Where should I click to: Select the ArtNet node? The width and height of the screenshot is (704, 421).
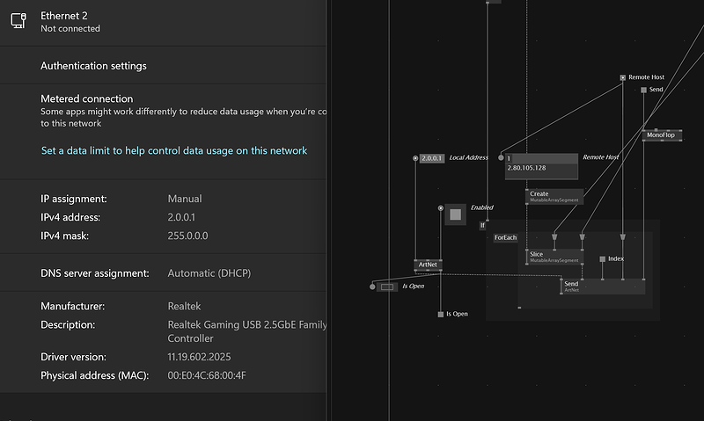click(428, 265)
